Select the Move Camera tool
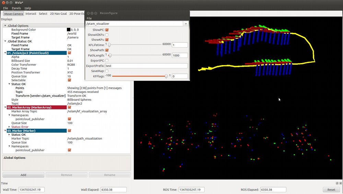This screenshot has height=194, width=343. coord(14,14)
